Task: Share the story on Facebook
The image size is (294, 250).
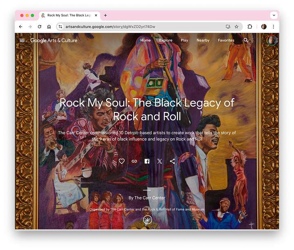Action: (x=147, y=161)
